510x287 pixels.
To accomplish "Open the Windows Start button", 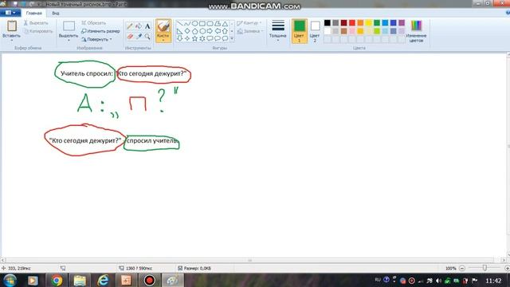I will [x=10, y=280].
